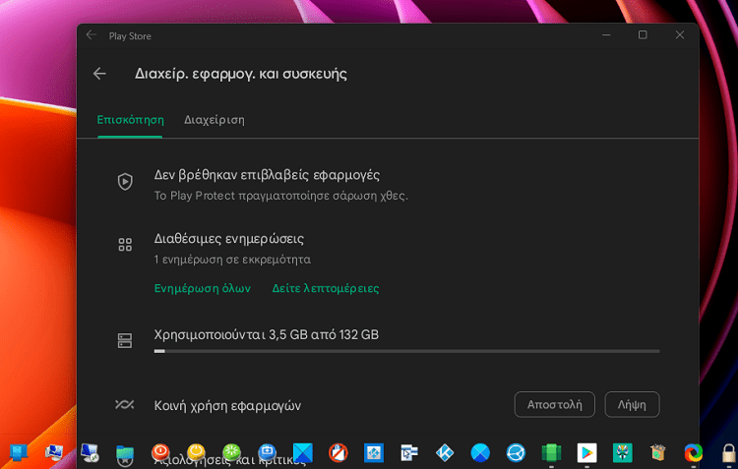Image resolution: width=738 pixels, height=469 pixels.
Task: Click the page title Διαχείρ. εφαρμογ. και συσκευής
Action: click(241, 74)
